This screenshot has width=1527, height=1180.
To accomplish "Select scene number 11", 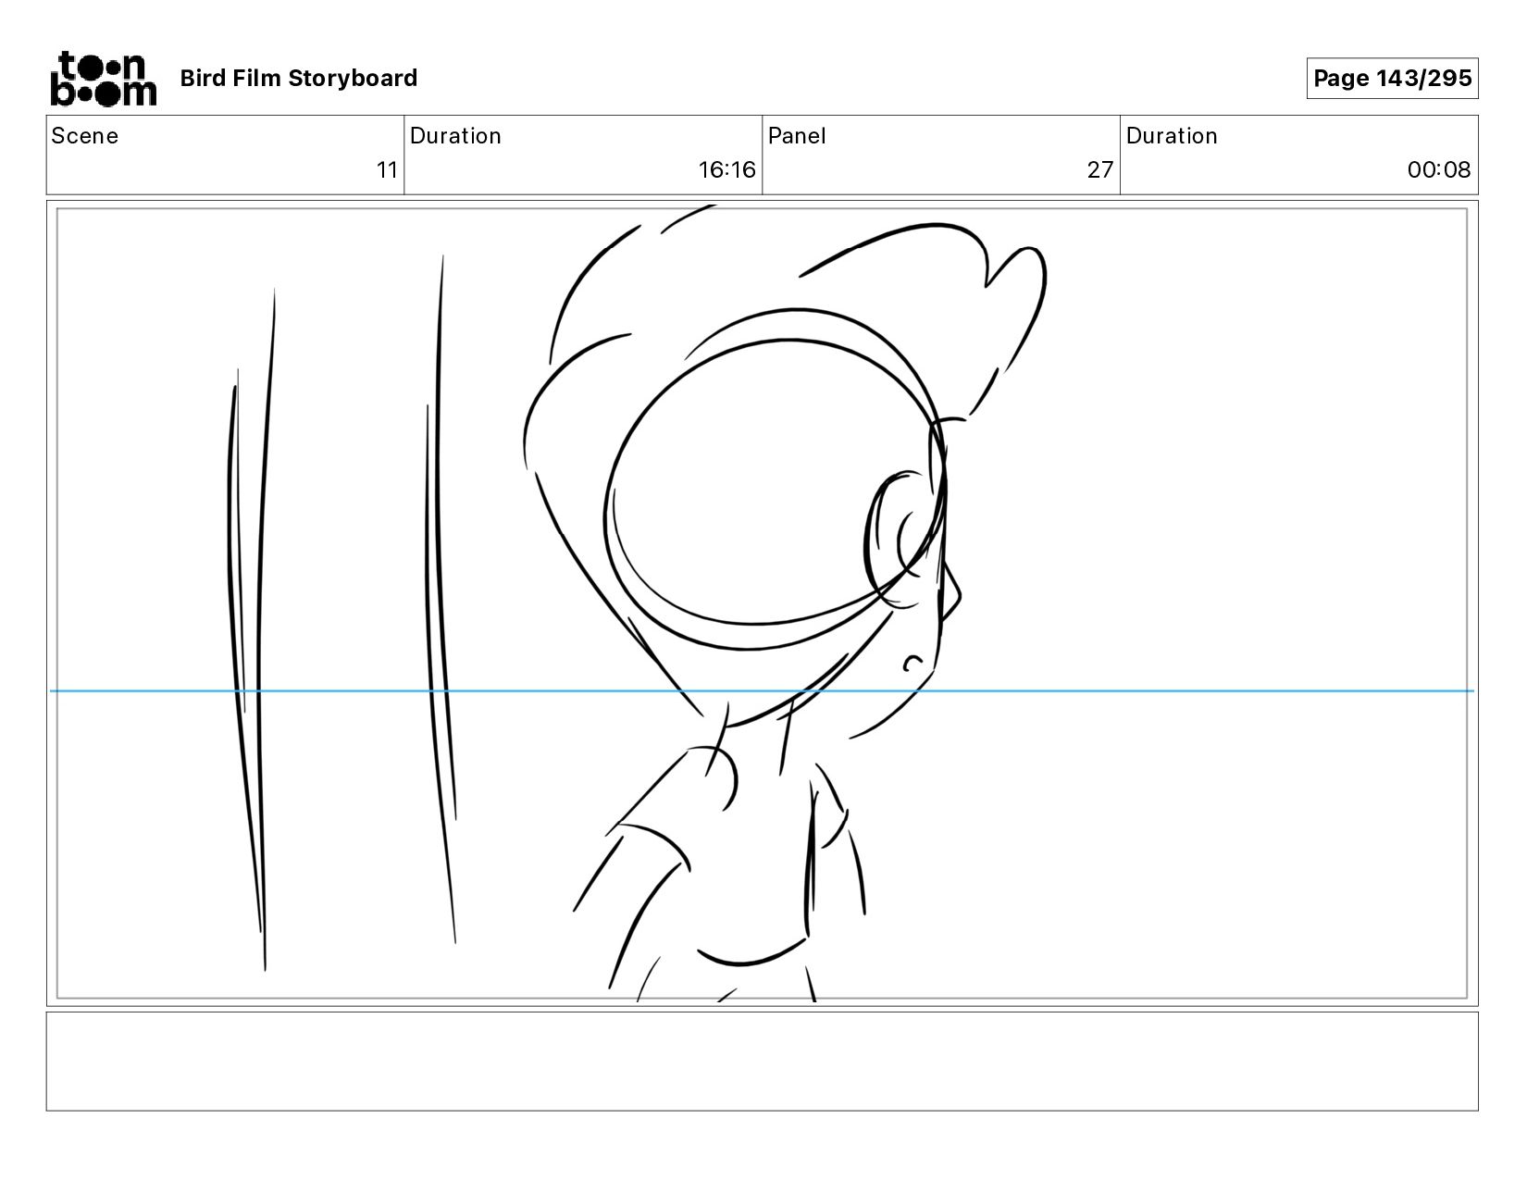I will click(387, 169).
